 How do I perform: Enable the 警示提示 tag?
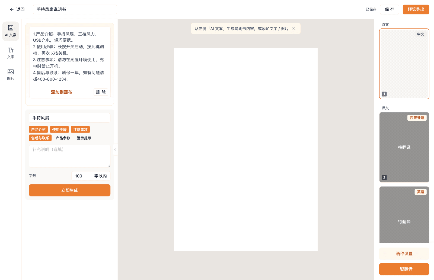[84, 138]
